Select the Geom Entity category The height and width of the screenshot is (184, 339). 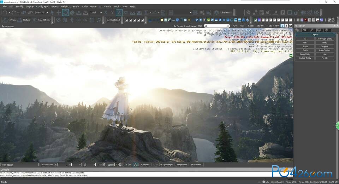pyautogui.click(x=305, y=54)
